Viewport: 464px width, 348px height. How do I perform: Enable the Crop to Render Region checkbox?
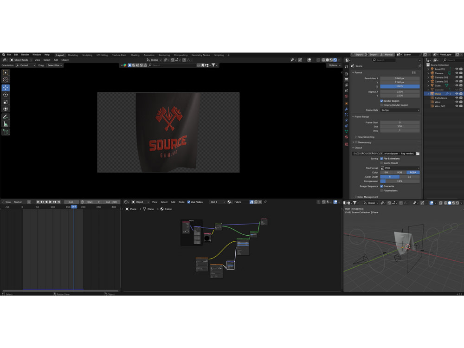(381, 105)
